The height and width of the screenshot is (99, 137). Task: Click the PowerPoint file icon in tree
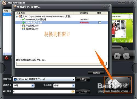tap(20, 16)
